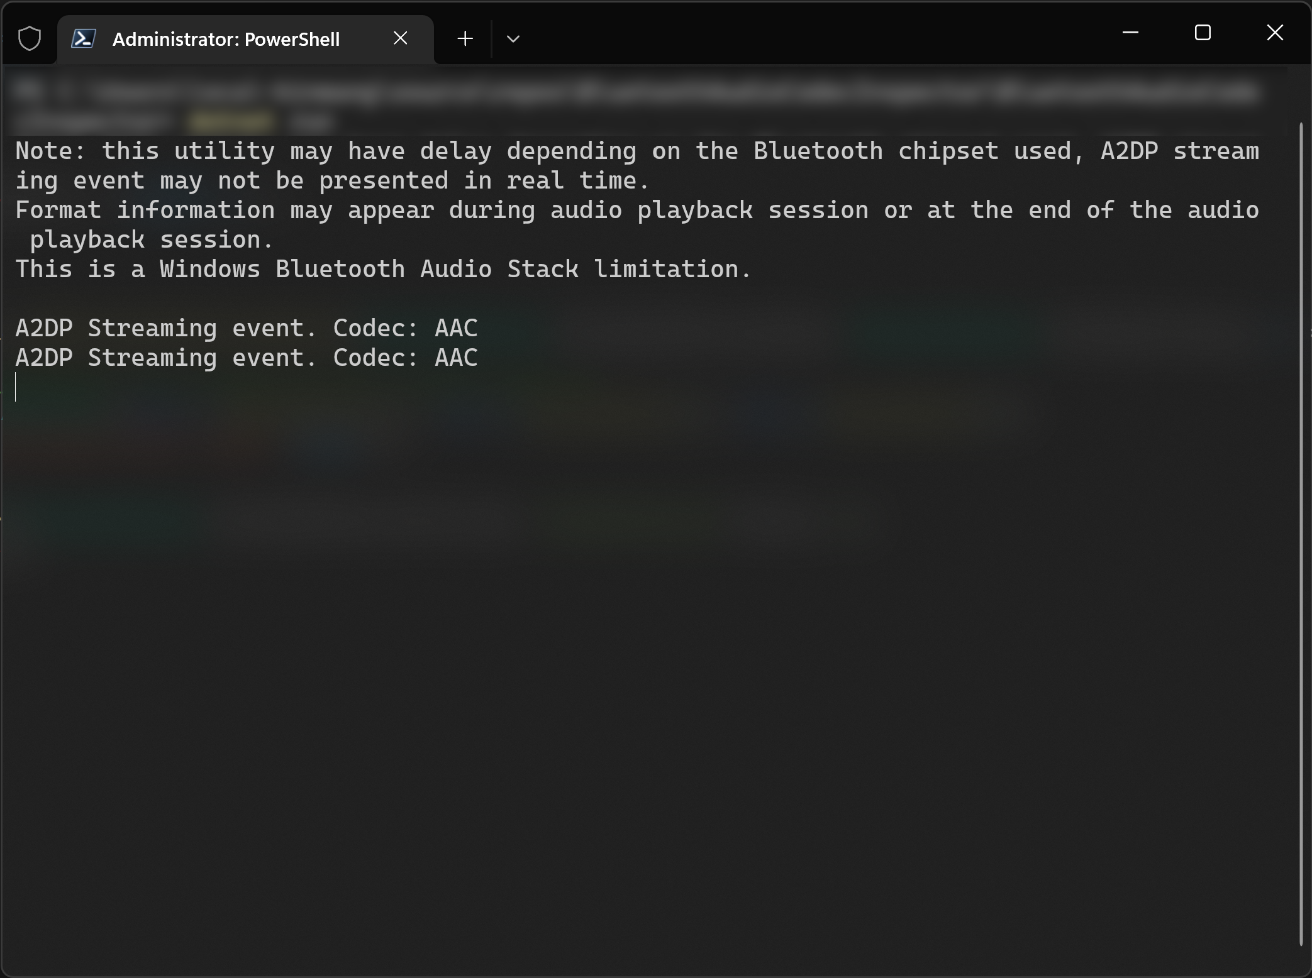Viewport: 1312px width, 978px height.
Task: Select the Administrator: PowerShell tab
Action: point(245,39)
